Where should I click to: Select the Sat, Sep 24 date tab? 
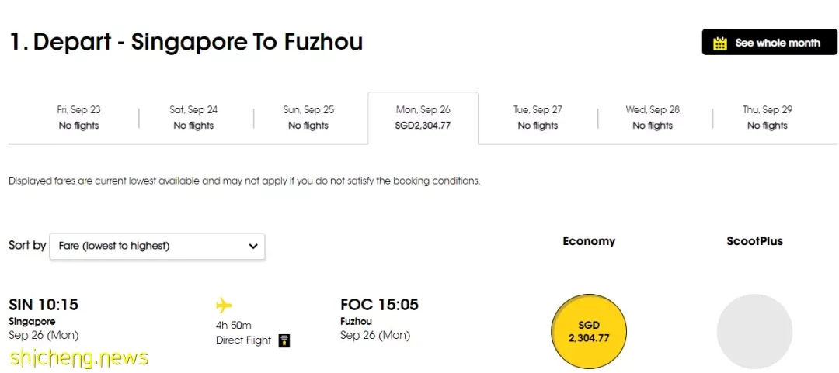[x=193, y=118]
